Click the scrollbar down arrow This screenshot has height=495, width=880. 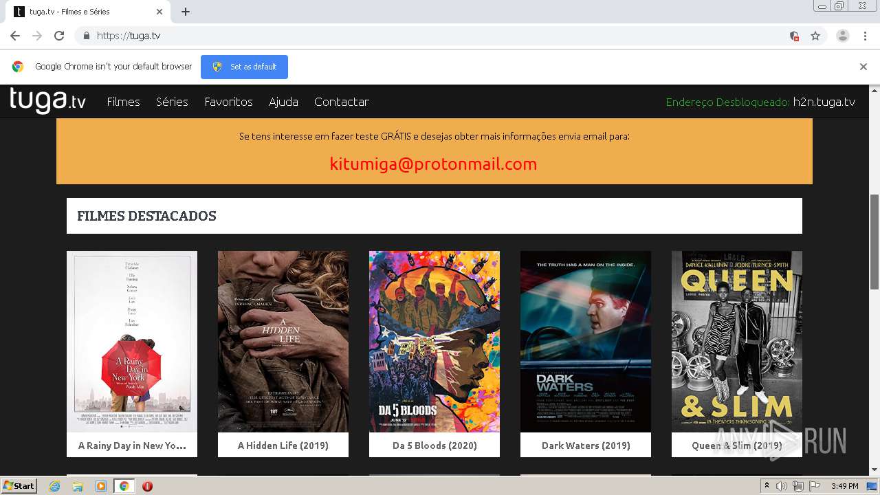coord(874,470)
